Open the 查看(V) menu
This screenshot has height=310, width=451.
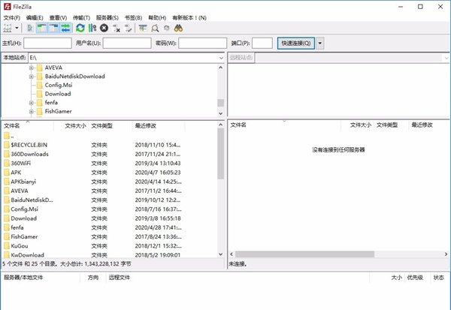coord(58,18)
